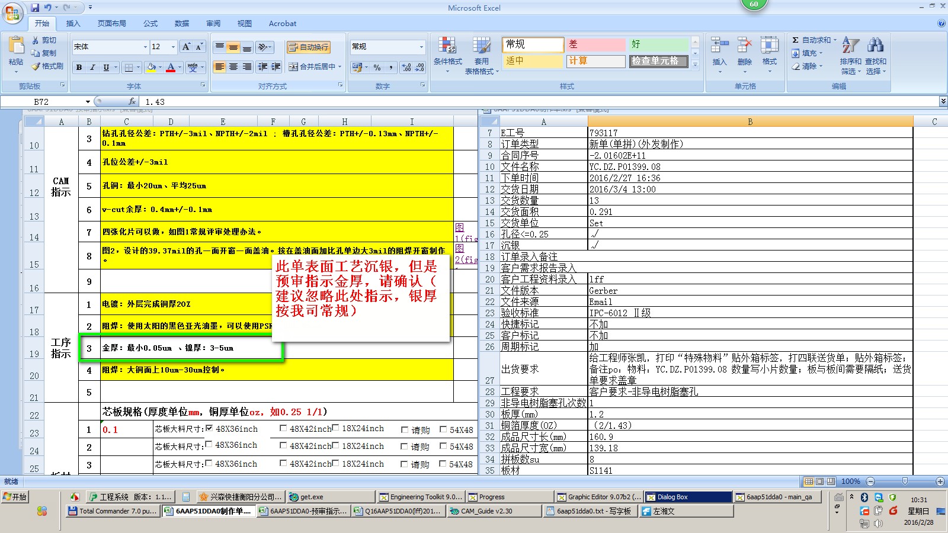Click Increase Decimal
Image resolution: width=948 pixels, height=533 pixels.
click(x=406, y=68)
